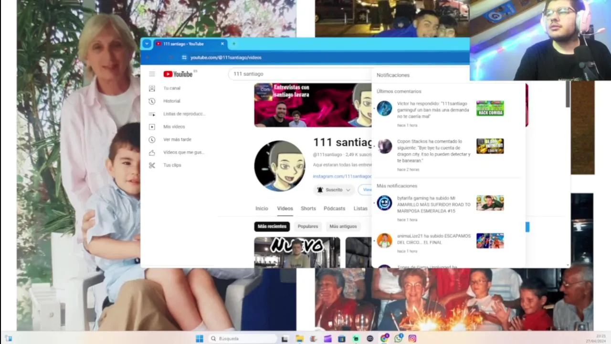This screenshot has height=344, width=611.
Task: Open WhatsApp from the taskbar
Action: pos(398,339)
